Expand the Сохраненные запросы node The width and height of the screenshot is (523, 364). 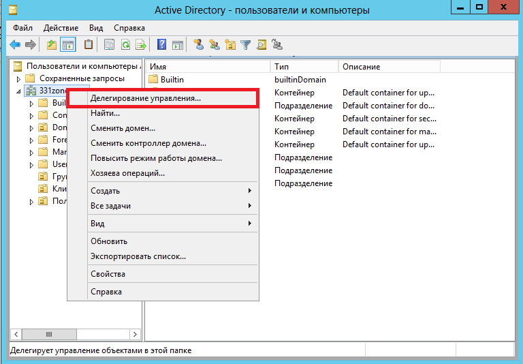18,79
